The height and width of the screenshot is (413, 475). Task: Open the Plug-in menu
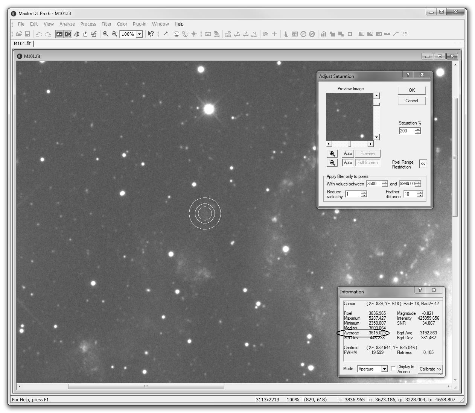(x=139, y=24)
